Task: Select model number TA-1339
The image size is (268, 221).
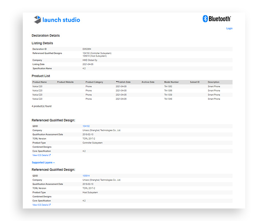Action: 168,95
